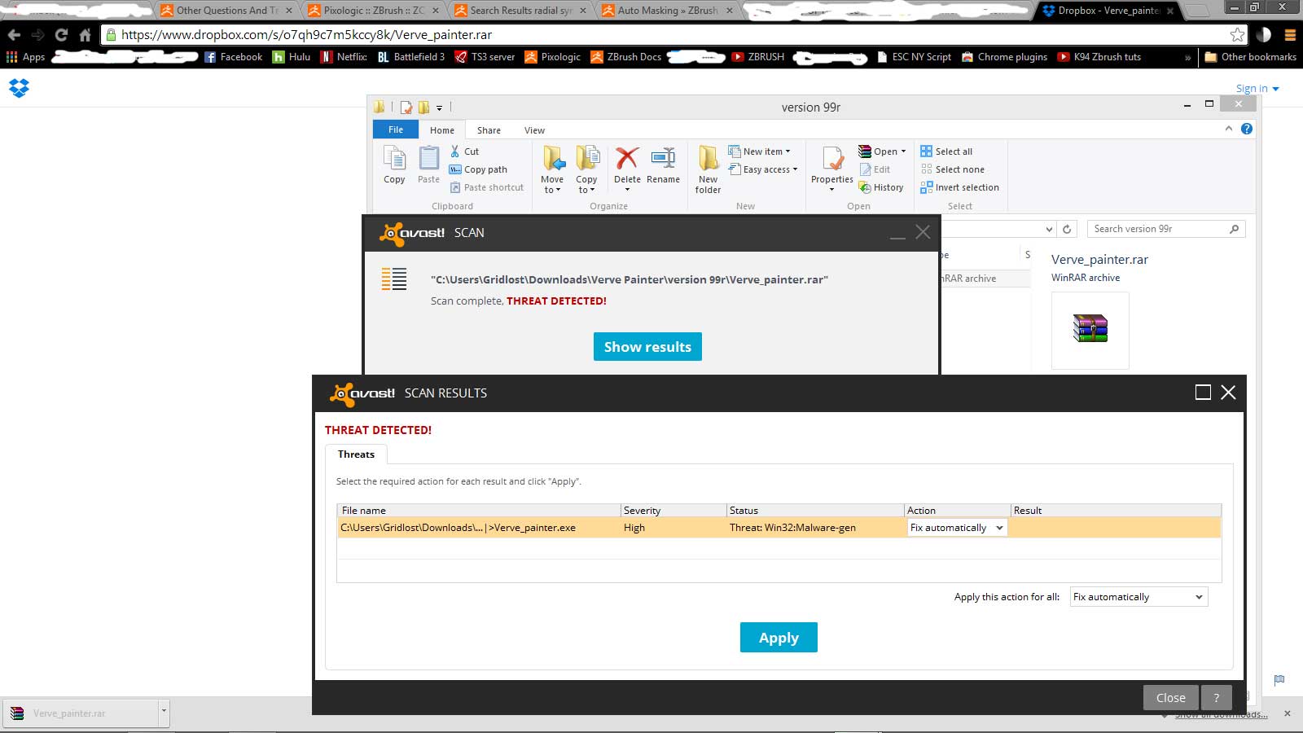Open the ZBrush Docs bookmark
Viewport: 1303px width, 733px height.
tap(626, 57)
